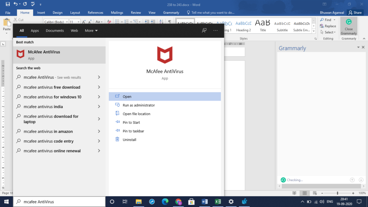Open the Select dropdown in Editing group

[329, 32]
